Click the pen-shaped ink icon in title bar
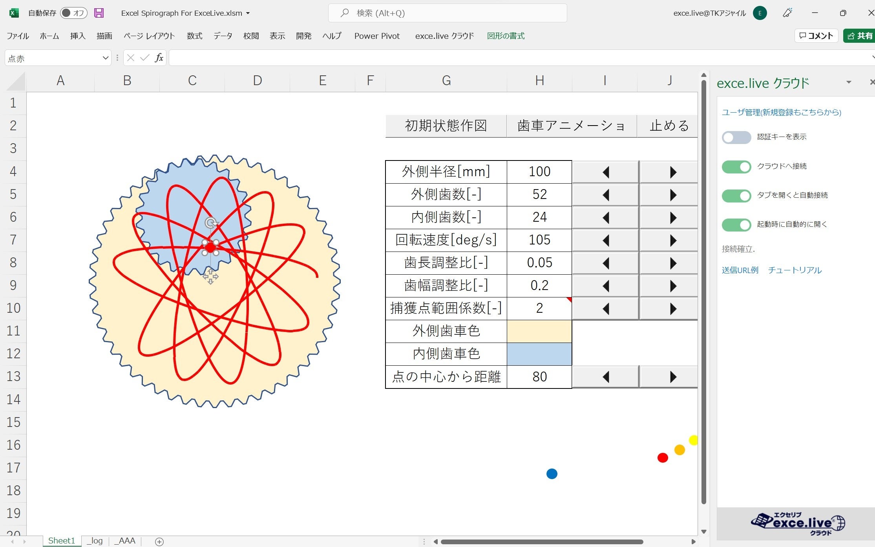The width and height of the screenshot is (875, 547). pyautogui.click(x=787, y=13)
